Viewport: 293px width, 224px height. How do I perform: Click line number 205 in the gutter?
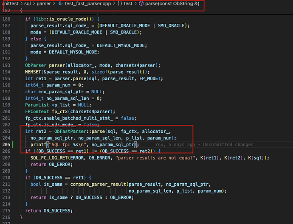click(6, 145)
